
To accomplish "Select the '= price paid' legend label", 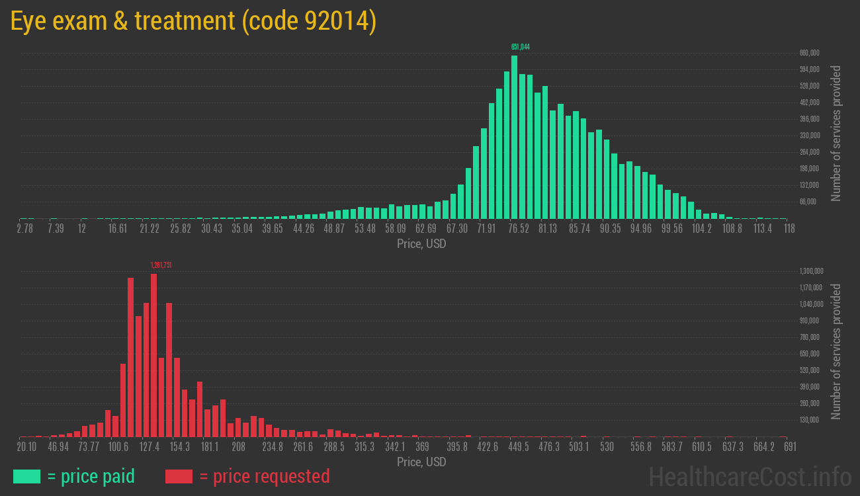I will pos(91,476).
